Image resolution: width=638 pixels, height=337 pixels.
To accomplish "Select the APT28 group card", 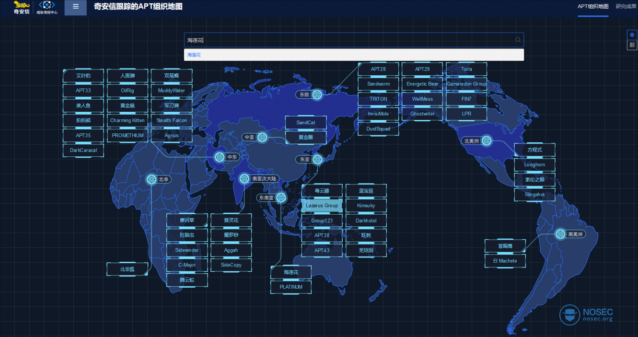I will [378, 69].
